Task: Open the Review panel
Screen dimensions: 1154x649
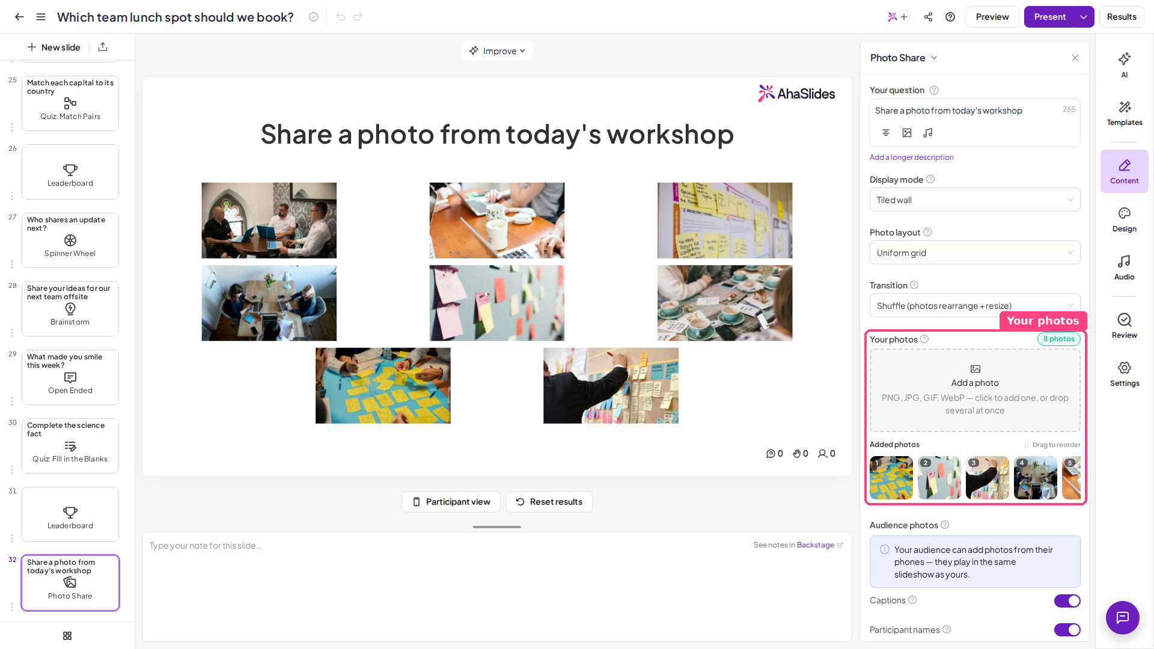Action: [x=1124, y=326]
